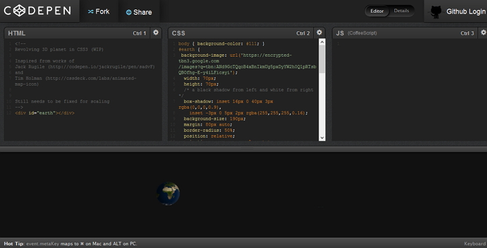Click the editor/preview resize handle
The image size is (487, 248).
point(247,149)
